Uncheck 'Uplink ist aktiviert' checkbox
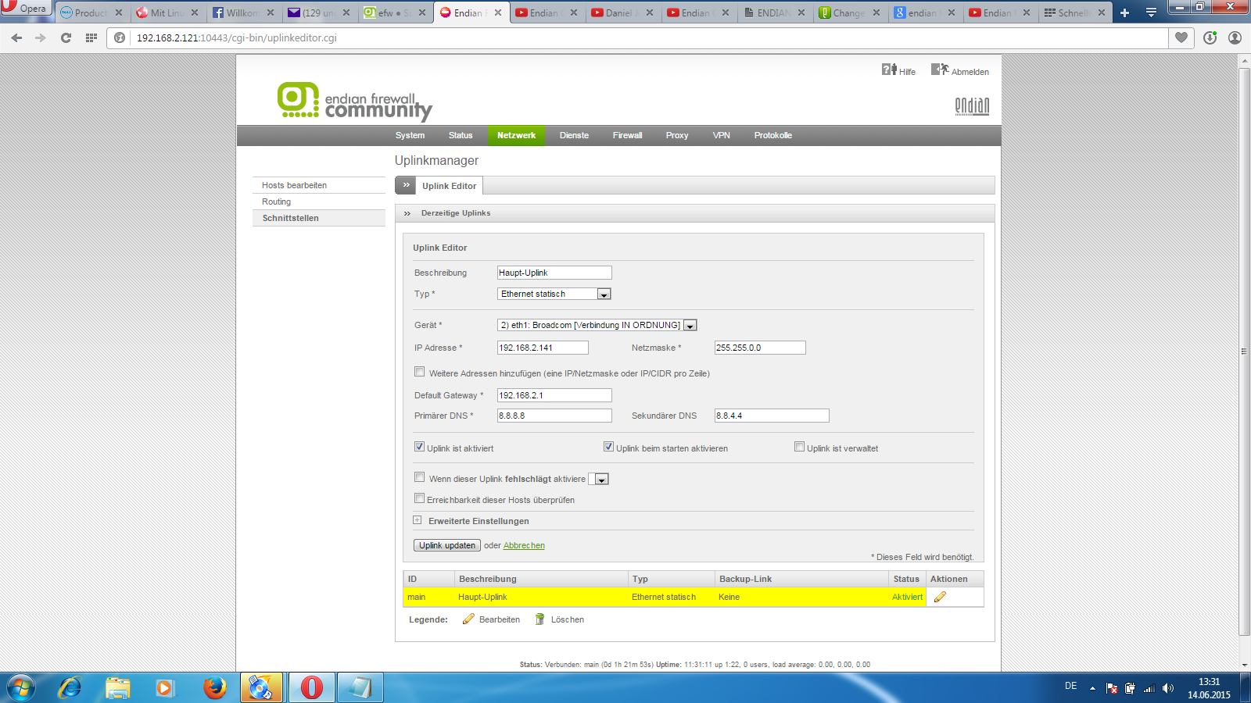The height and width of the screenshot is (703, 1251). pos(419,447)
